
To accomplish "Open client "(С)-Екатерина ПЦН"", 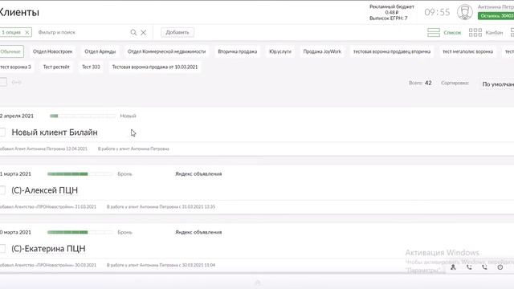I will [x=48, y=248].
